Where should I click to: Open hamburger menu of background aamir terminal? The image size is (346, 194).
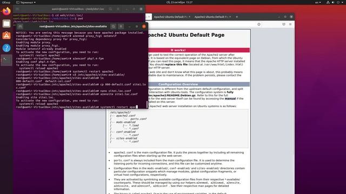(x=118, y=9)
